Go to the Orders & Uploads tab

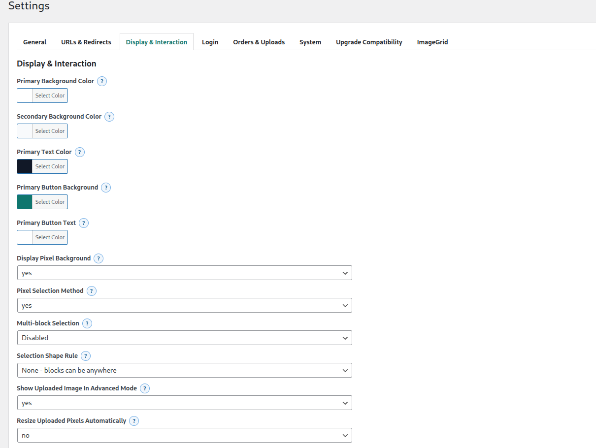click(x=259, y=42)
